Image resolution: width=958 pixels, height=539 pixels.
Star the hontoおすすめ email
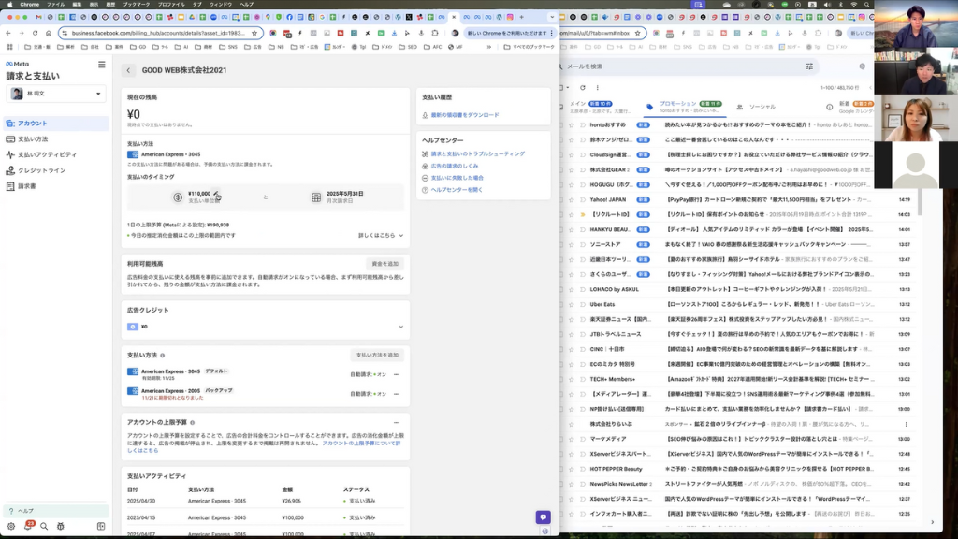click(x=572, y=125)
